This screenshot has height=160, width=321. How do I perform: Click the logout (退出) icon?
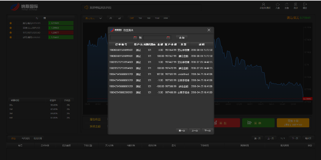[305, 5]
